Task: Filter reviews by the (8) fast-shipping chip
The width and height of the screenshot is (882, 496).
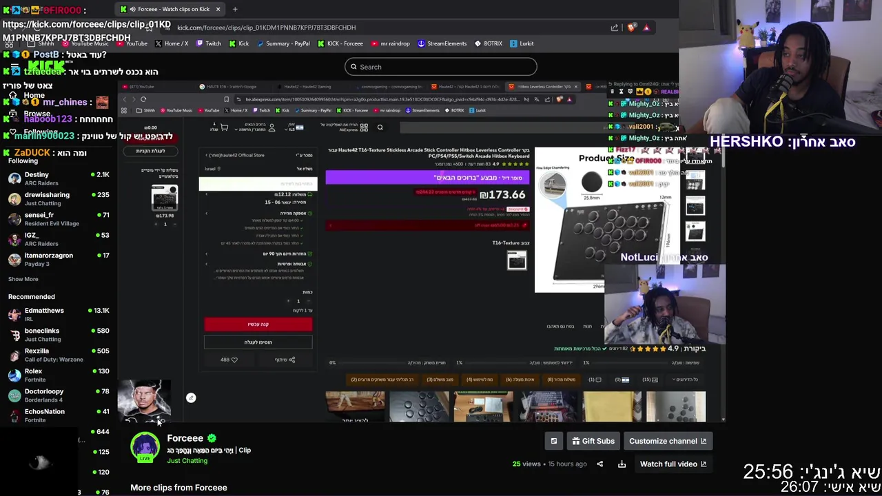Action: tap(561, 380)
